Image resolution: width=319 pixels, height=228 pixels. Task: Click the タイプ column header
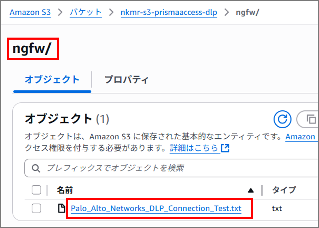click(x=284, y=190)
